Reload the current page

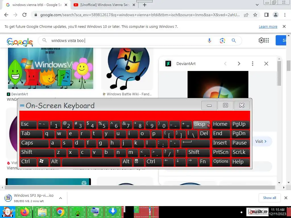click(24, 15)
